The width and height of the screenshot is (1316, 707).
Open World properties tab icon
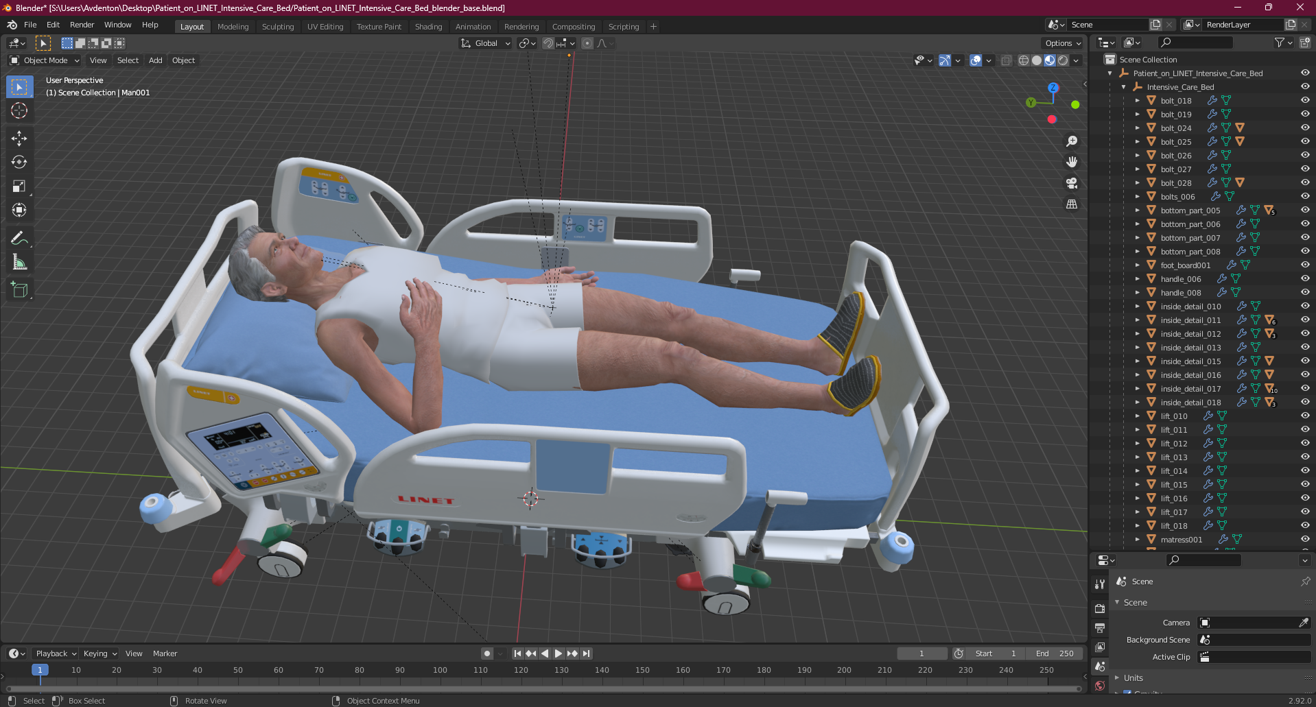[x=1100, y=686]
